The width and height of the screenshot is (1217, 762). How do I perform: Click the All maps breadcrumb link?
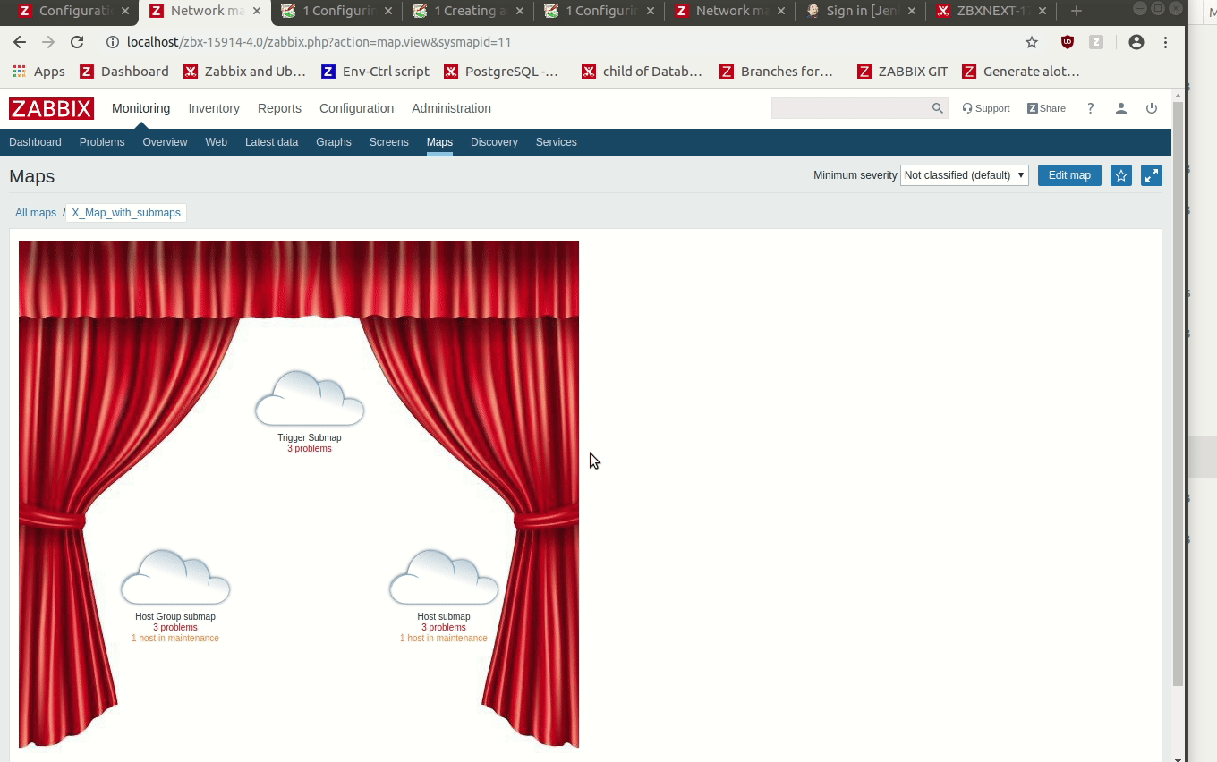pyautogui.click(x=36, y=213)
